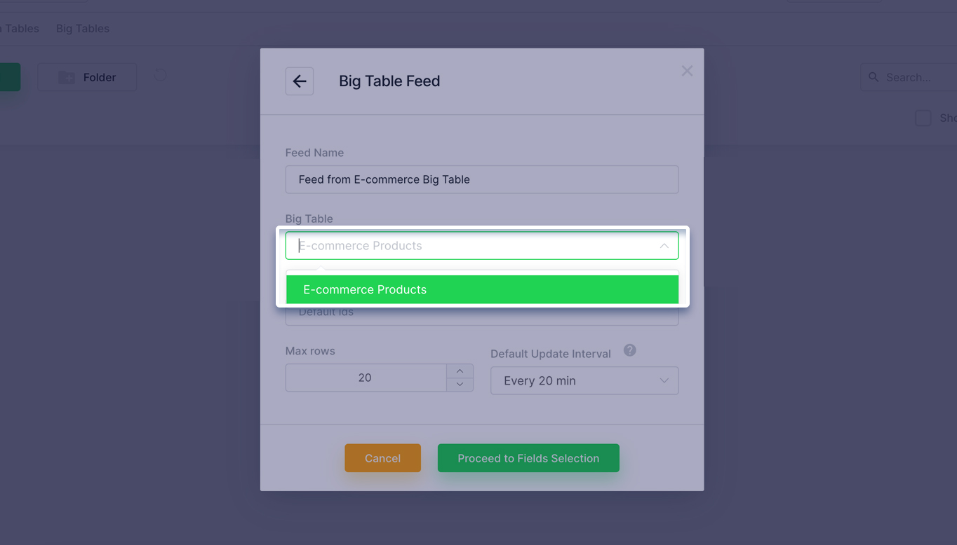Open the help icon beside Default Update Interval
Image resolution: width=957 pixels, height=545 pixels.
pos(630,350)
